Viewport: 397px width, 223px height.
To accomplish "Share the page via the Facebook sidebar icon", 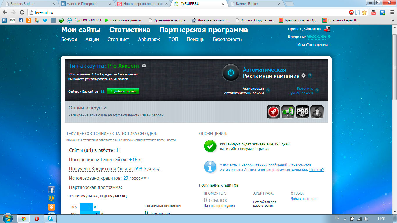I will pos(51,190).
